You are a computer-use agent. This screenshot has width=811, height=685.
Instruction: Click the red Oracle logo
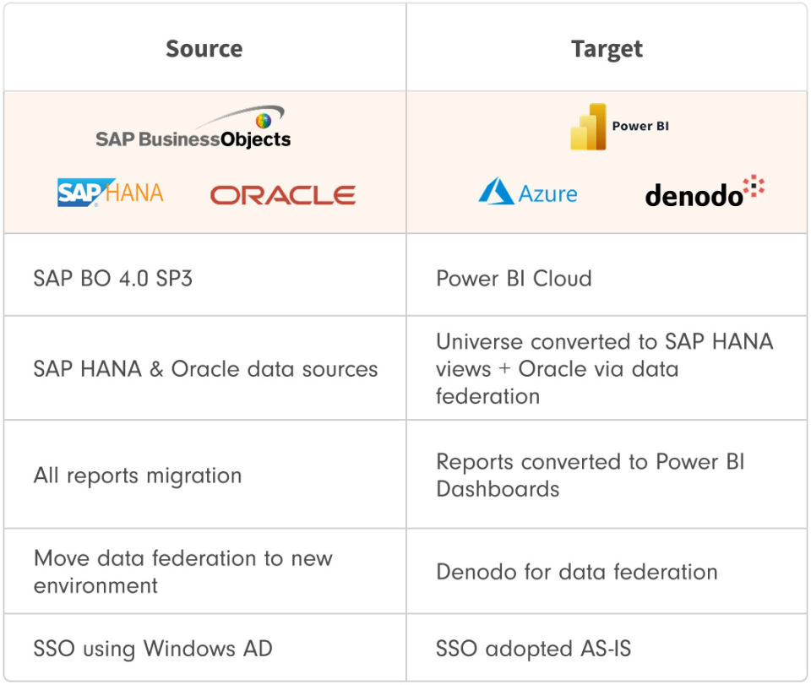click(283, 195)
